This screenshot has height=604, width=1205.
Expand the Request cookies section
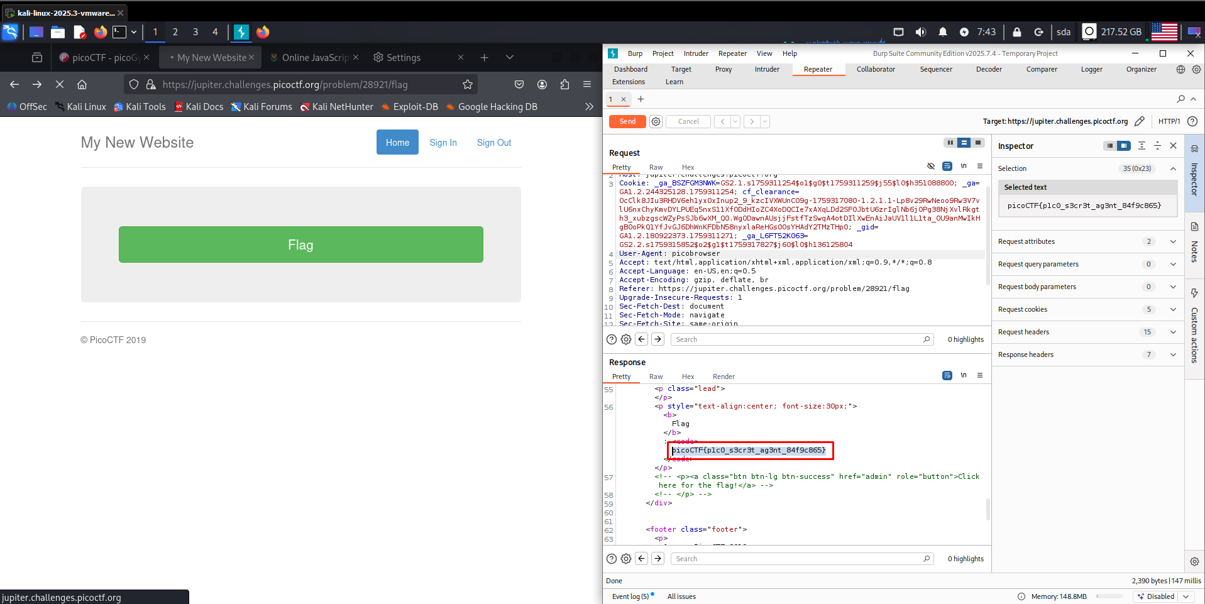coord(1173,309)
